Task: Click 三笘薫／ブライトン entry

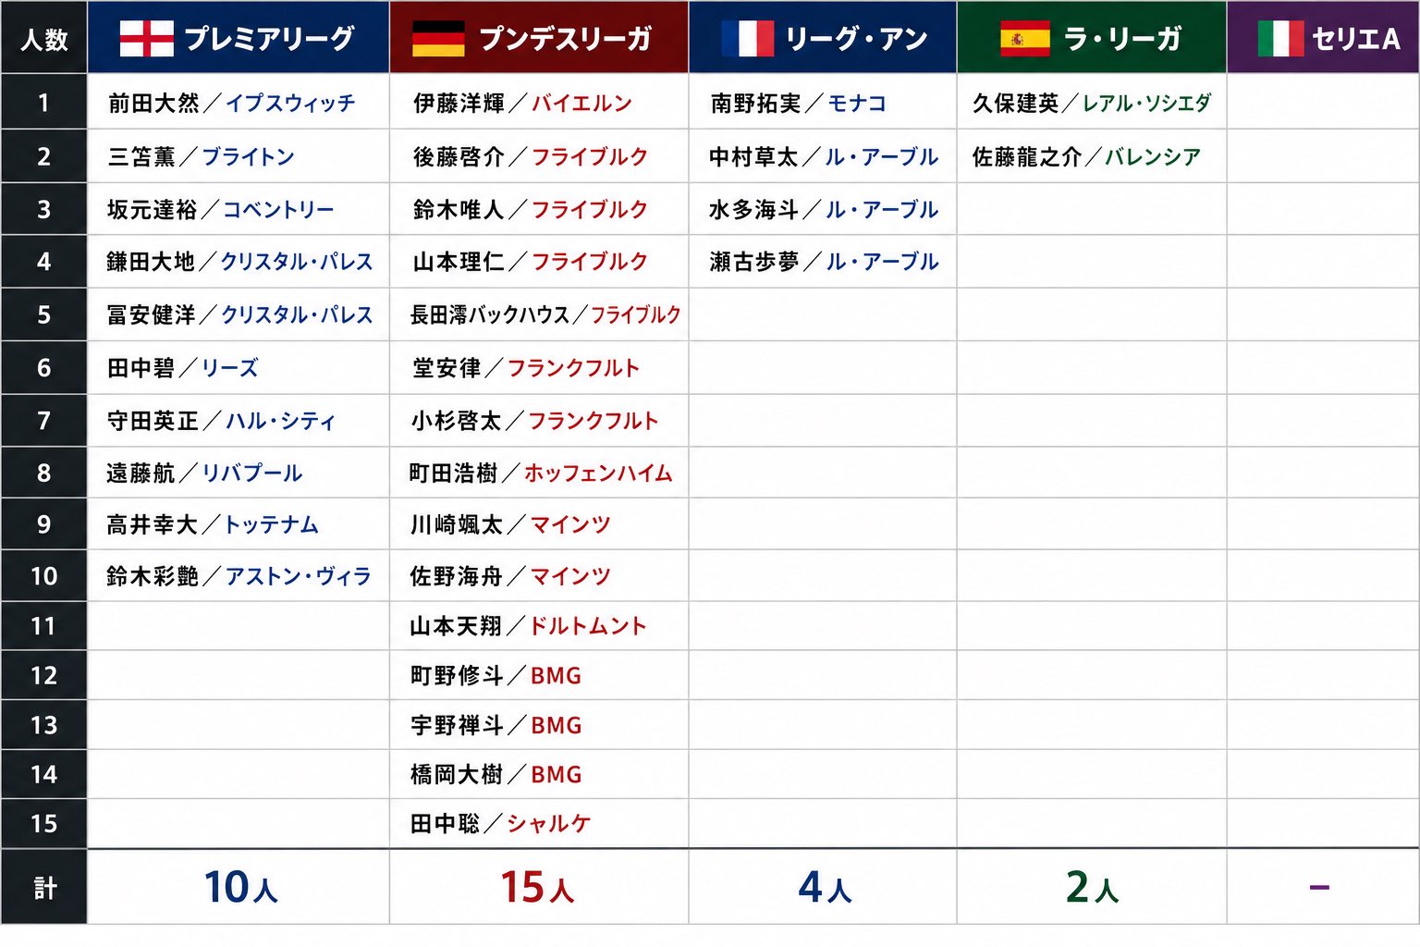Action: point(201,156)
